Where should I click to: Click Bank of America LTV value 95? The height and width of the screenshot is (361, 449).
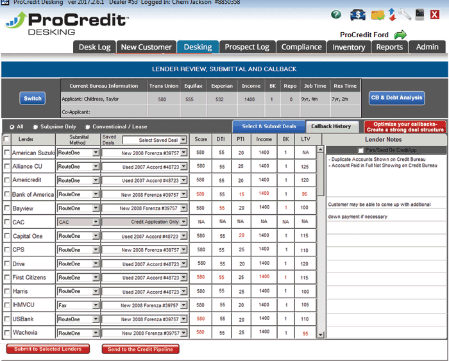click(305, 194)
